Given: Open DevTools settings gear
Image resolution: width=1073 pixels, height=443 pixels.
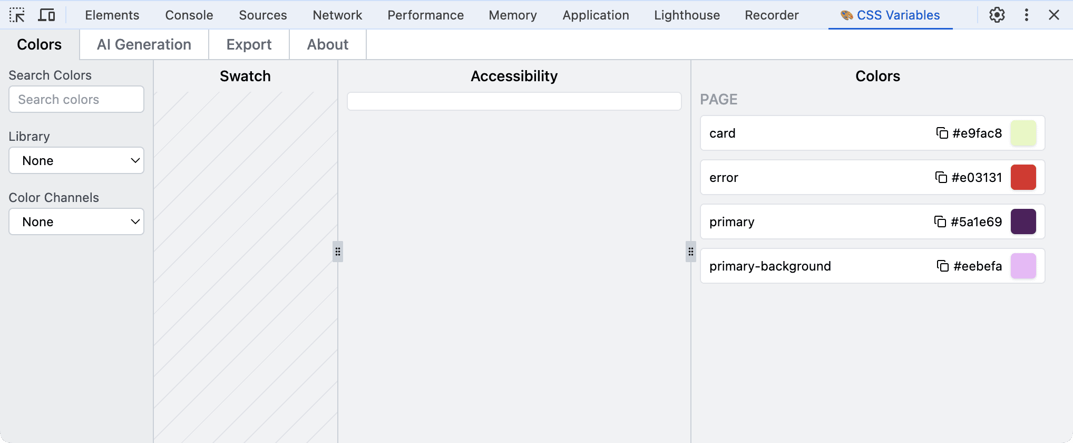Looking at the screenshot, I should pos(997,15).
